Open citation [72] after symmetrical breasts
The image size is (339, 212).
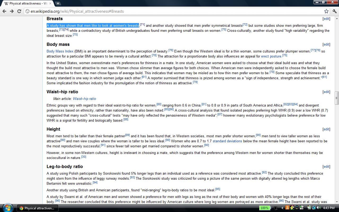pyautogui.click(x=245, y=25)
